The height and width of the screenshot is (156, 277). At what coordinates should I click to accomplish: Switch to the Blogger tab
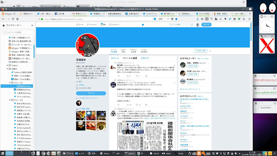9,13
